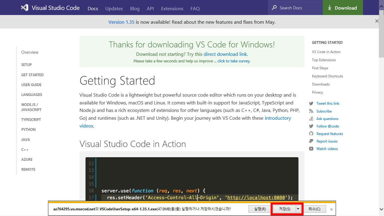Click the Twitter icon beside Follow @code
The height and width of the screenshot is (216, 384).
point(311,126)
